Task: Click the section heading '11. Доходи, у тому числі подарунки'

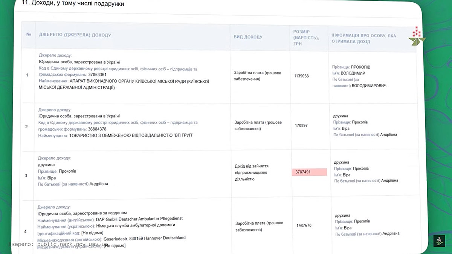Action: tap(73, 4)
